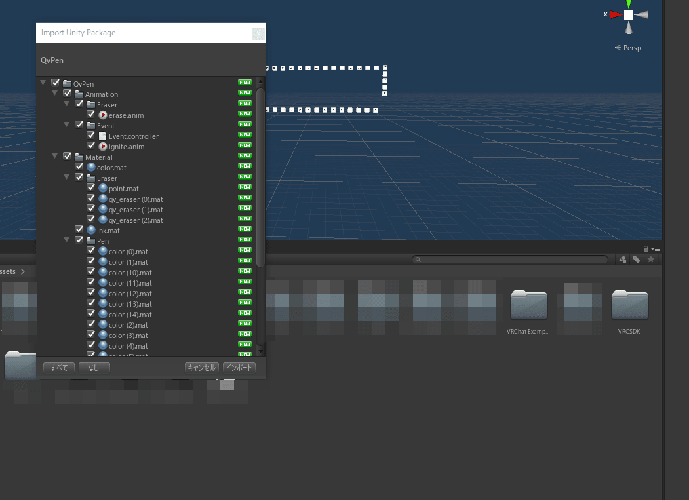Click the キャンセル (Cancel) button
Image resolution: width=689 pixels, height=500 pixels.
click(202, 368)
